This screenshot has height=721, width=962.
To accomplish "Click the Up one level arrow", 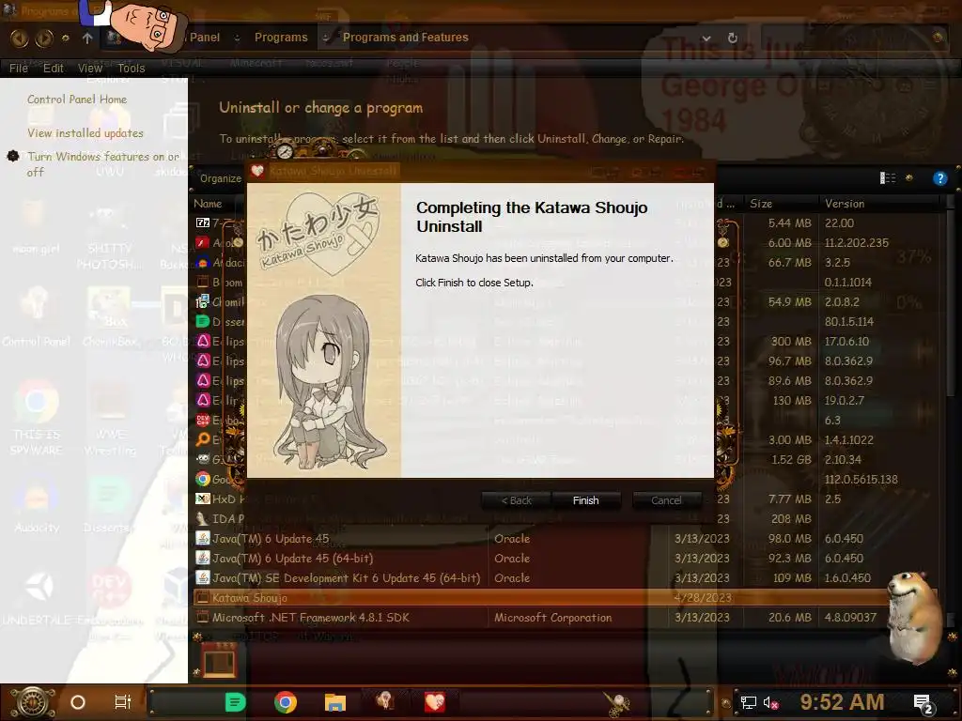I will [x=87, y=38].
